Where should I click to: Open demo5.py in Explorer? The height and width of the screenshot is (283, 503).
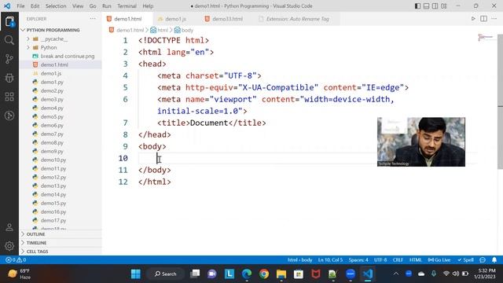coord(52,117)
